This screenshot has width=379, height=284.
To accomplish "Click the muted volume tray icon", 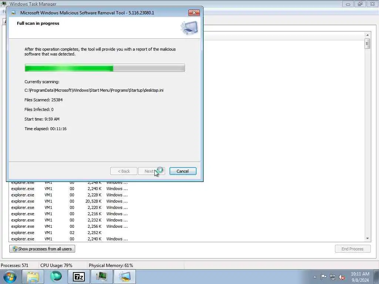I will click(342, 277).
